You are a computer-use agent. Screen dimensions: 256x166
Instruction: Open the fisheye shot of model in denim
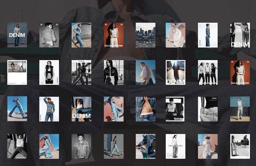[x=82, y=35]
